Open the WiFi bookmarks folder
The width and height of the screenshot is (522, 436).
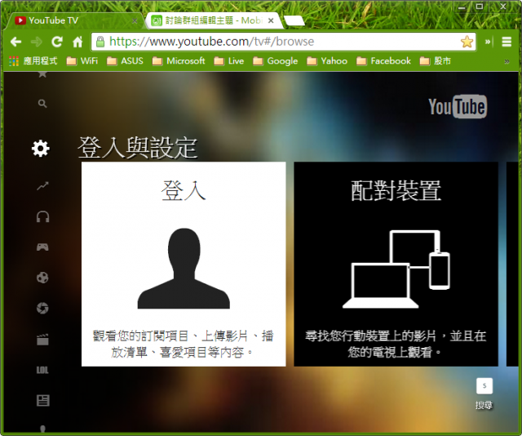pyautogui.click(x=82, y=61)
